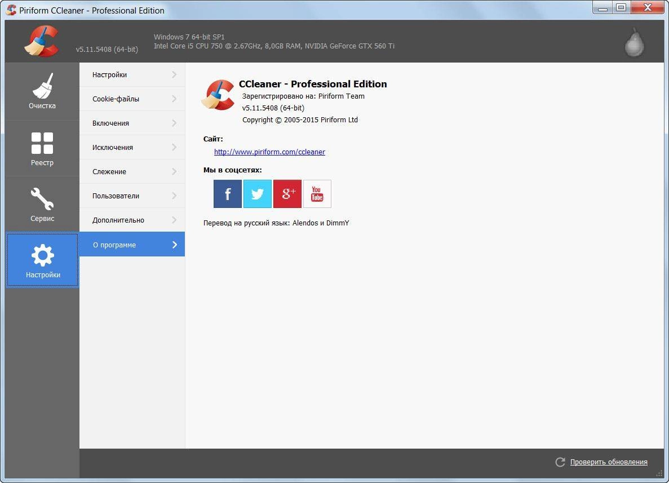Click the CCleaner title bar app icon
This screenshot has height=483, width=669.
(11, 10)
